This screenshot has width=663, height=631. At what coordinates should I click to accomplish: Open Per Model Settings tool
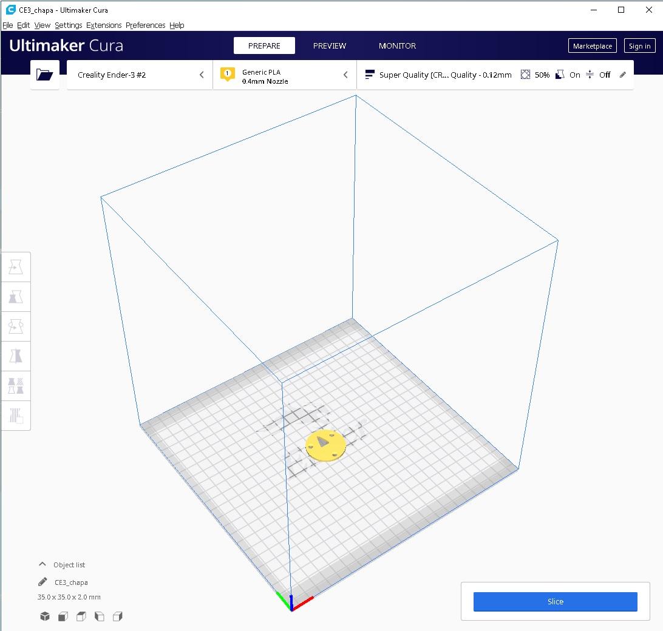[16, 385]
